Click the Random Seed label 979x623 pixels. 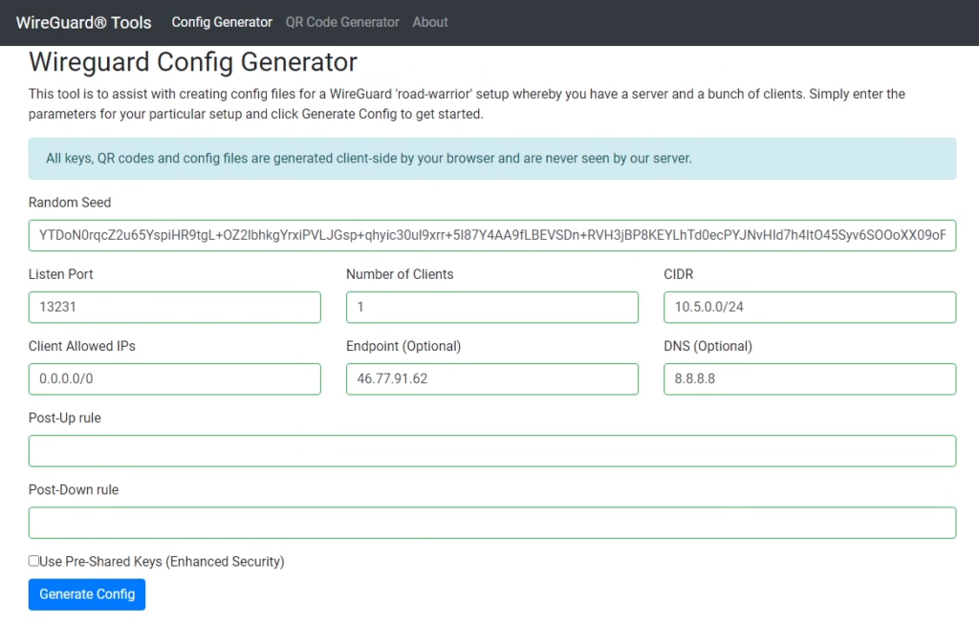coord(70,202)
